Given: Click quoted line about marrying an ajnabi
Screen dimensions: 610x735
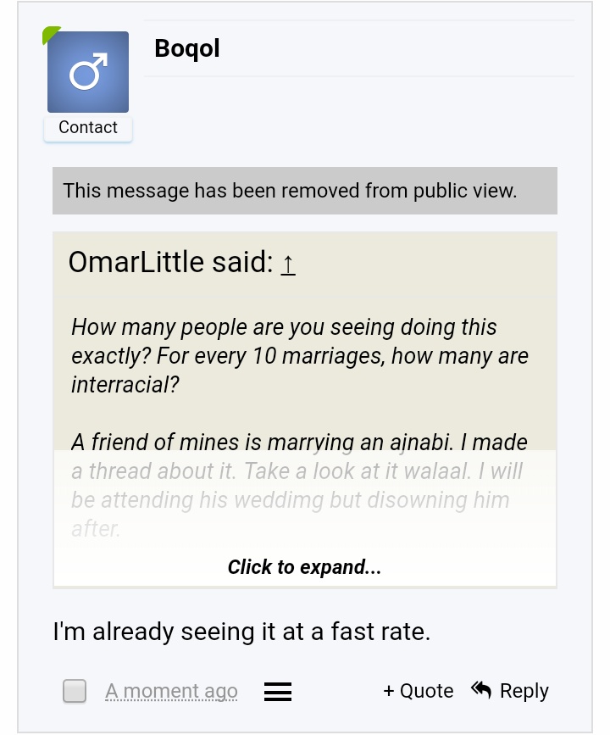Looking at the screenshot, I should point(299,443).
